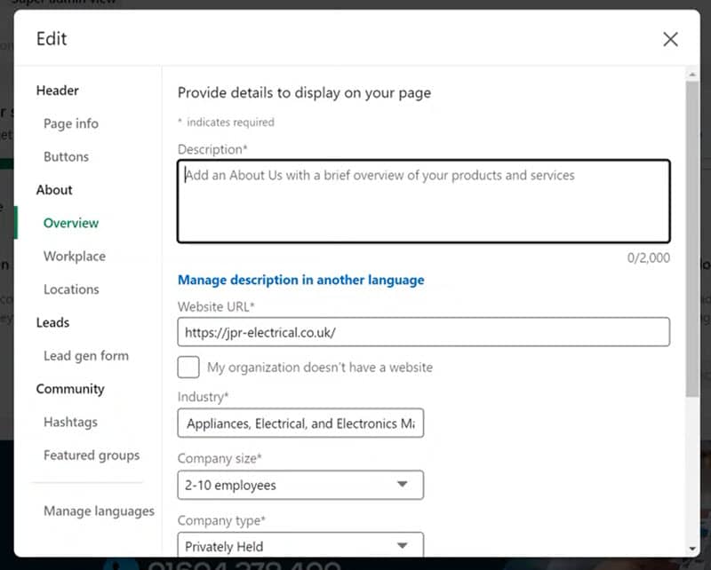Click the Header heading in the sidebar
The height and width of the screenshot is (570, 711).
57,91
